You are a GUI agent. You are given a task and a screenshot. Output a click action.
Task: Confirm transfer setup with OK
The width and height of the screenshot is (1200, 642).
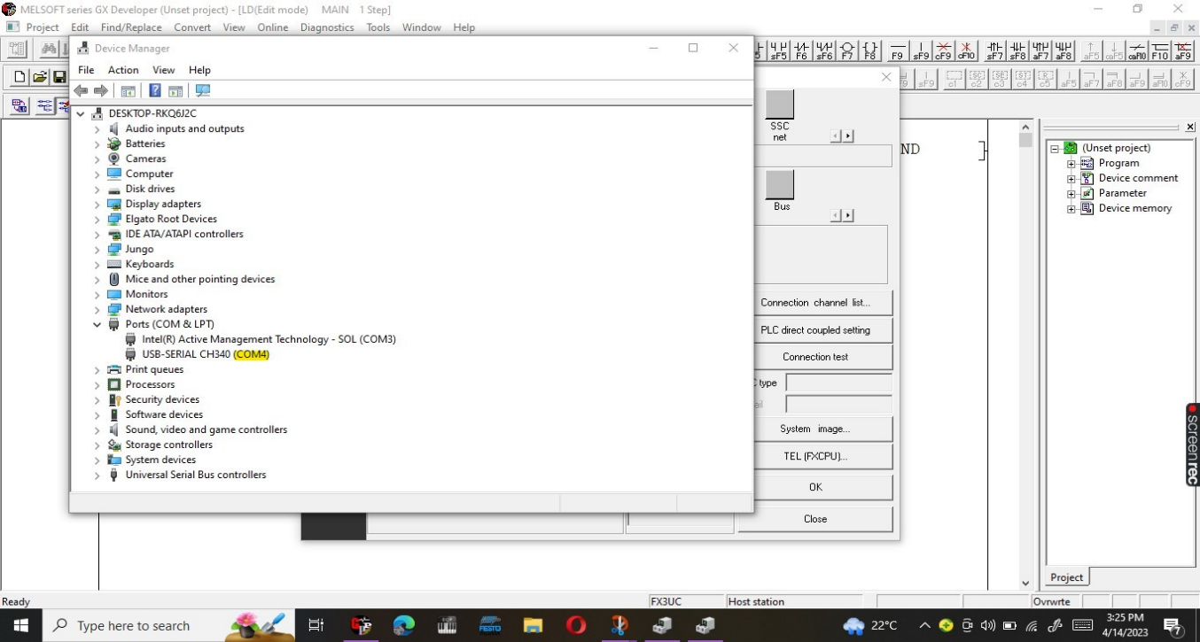(x=815, y=487)
